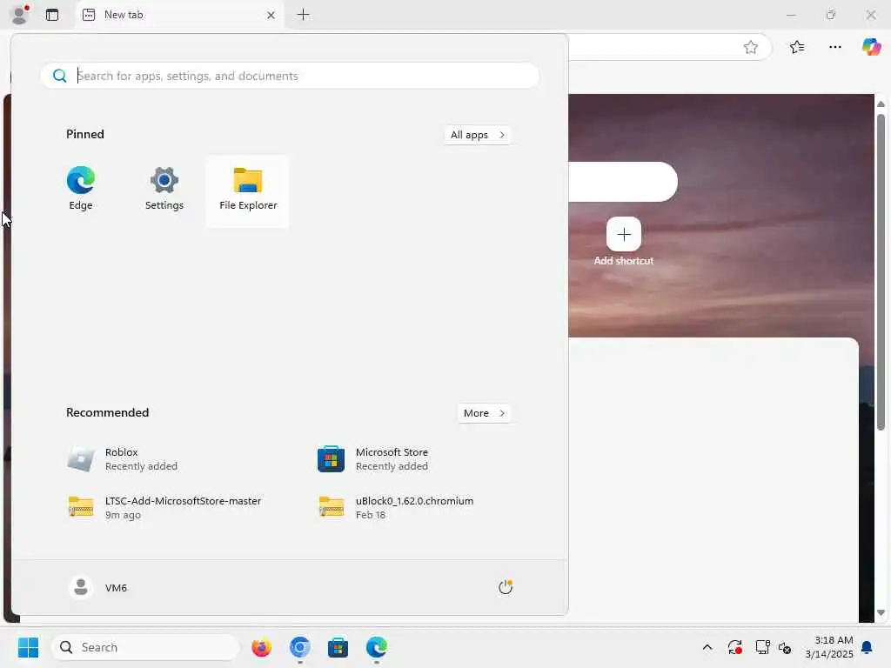This screenshot has height=668, width=891.
Task: Expand the All apps list
Action: point(478,135)
